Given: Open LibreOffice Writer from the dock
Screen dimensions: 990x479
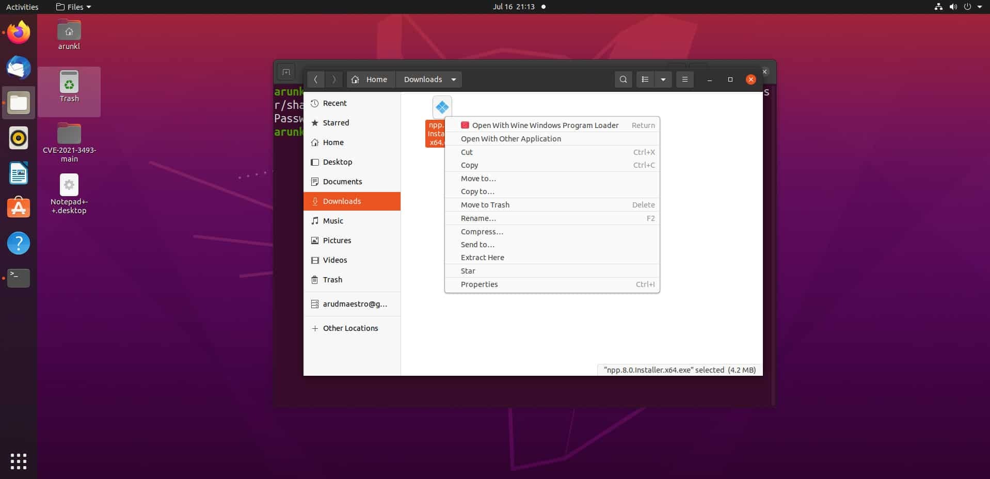Looking at the screenshot, I should tap(19, 173).
